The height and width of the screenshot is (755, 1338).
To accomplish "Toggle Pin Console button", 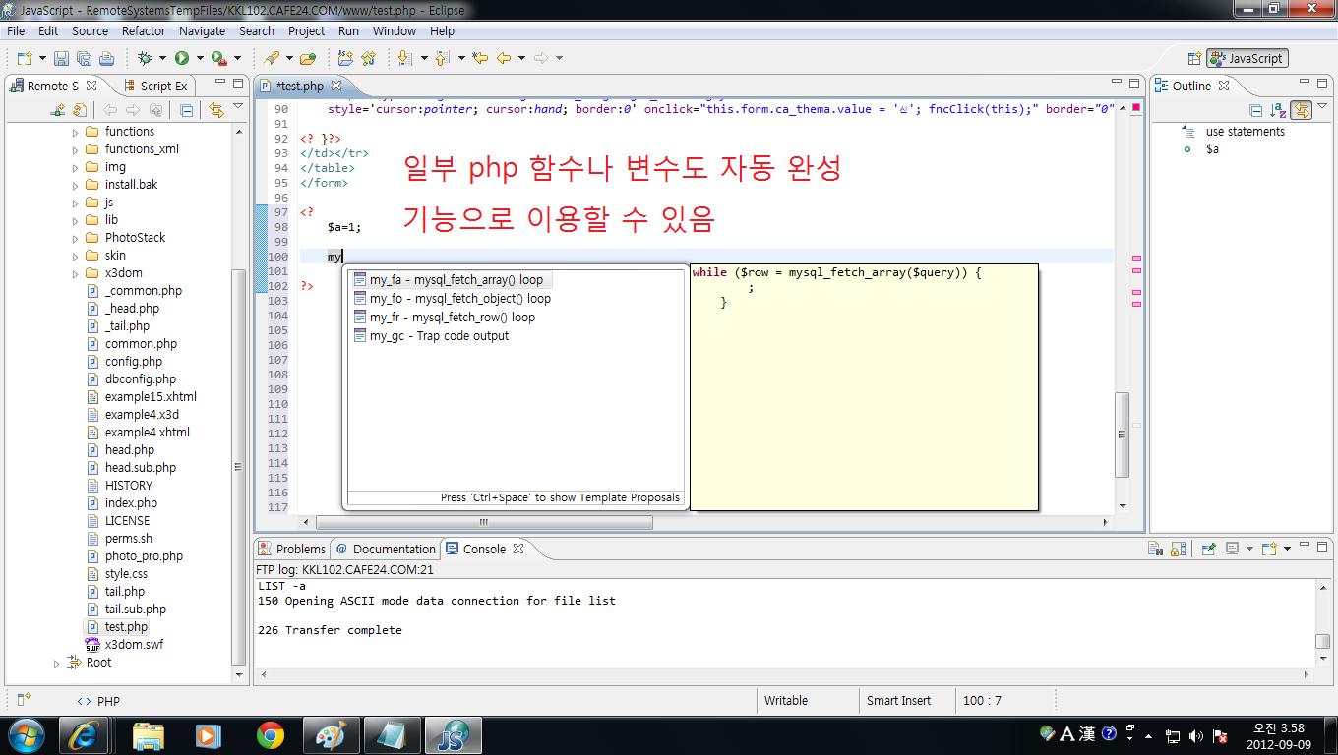I will pos(1209,549).
